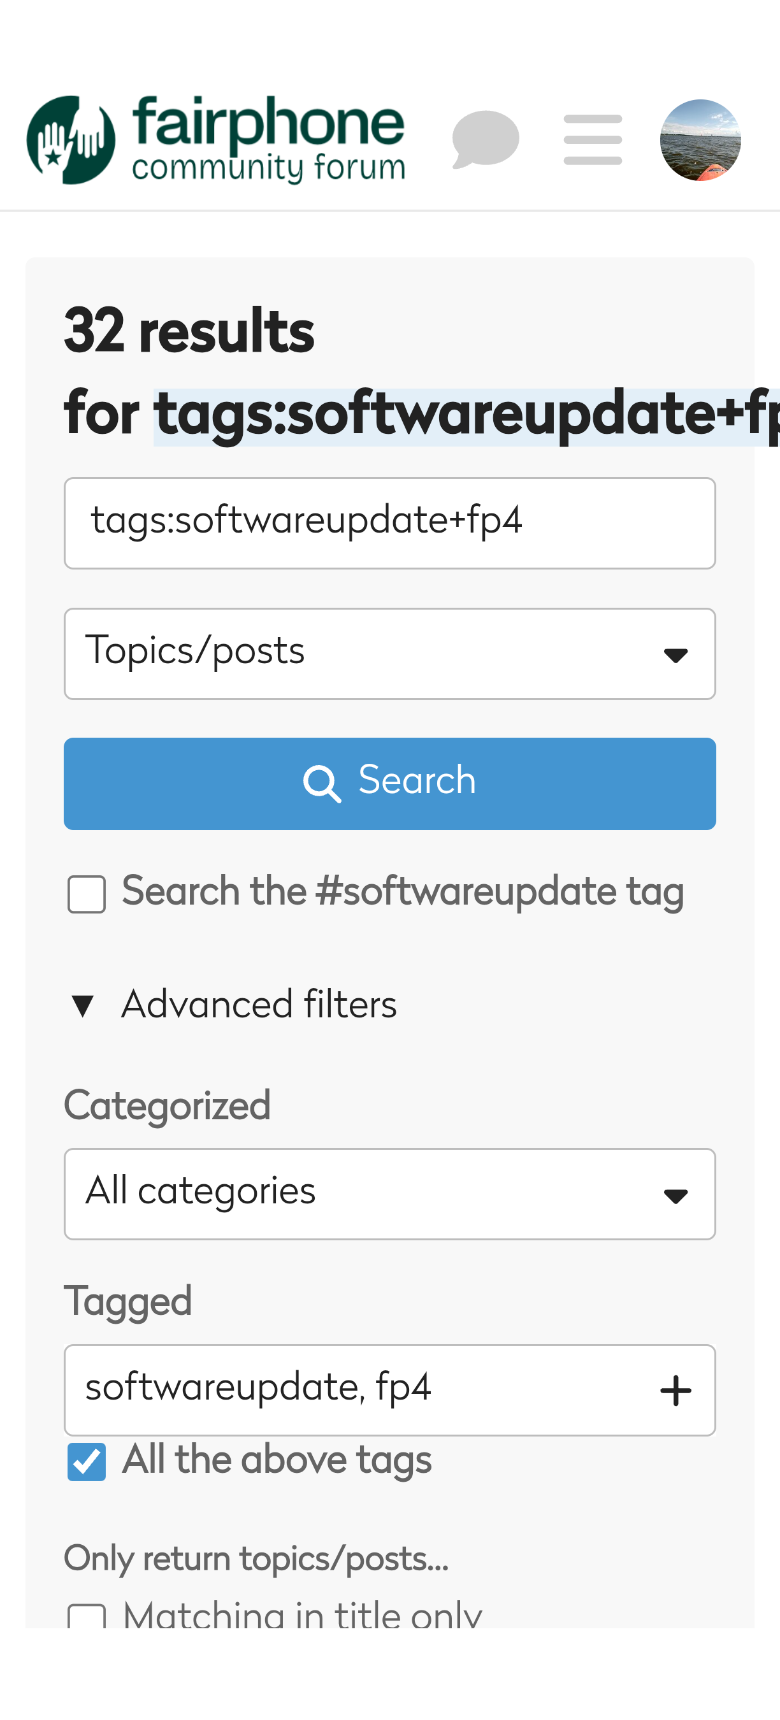The image size is (780, 1720).
Task: Uncheck All the above tags
Action: tap(87, 1461)
